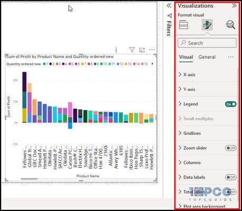
Task: Select the Global Tr... column
Action: tap(30, 103)
